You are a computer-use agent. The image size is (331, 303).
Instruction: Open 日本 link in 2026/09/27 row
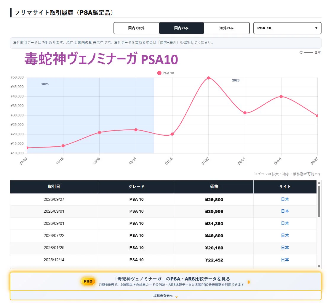tap(285, 199)
